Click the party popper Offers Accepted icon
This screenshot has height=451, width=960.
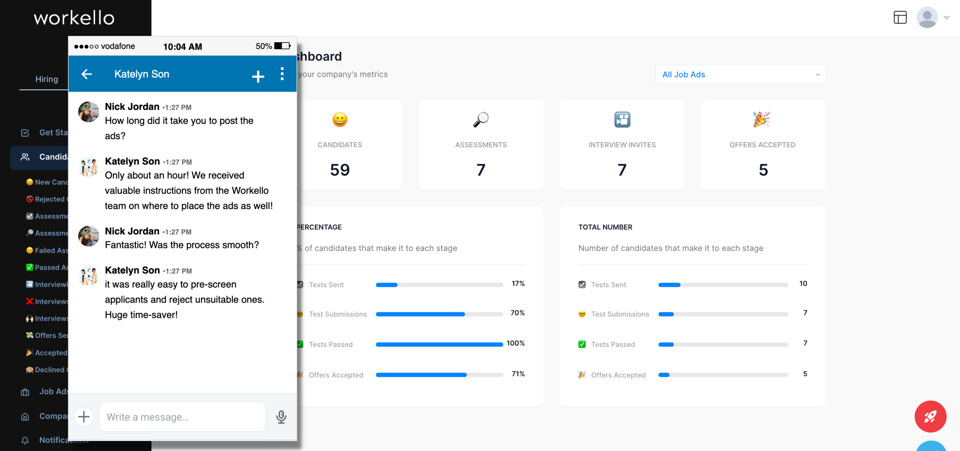point(761,119)
